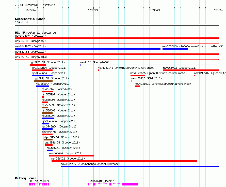Click the dgv3945n54 (Cooper2011) label

(61, 137)
